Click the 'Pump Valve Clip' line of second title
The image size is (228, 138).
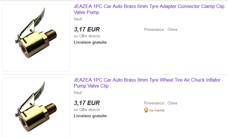coord(91,86)
